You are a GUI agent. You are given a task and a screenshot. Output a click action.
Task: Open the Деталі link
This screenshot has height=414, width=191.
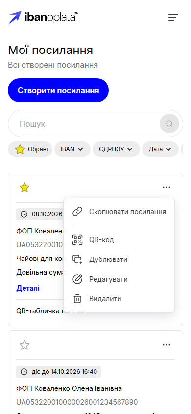point(28,288)
